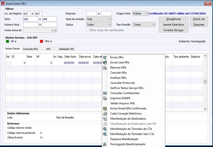Viewport: 213px width, 147px height.
Task: Click the Retornar NFe icon
Action: click(105, 68)
